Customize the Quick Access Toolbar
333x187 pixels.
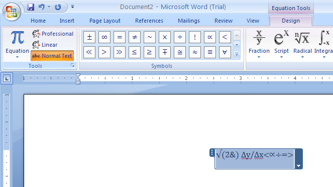tap(73, 7)
